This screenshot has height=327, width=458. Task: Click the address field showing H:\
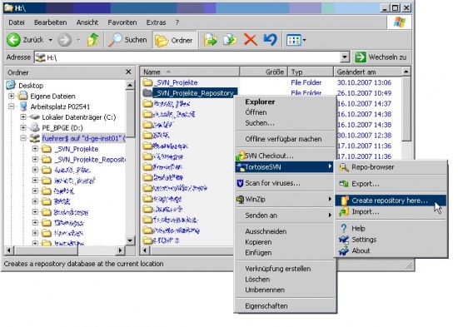(187, 57)
